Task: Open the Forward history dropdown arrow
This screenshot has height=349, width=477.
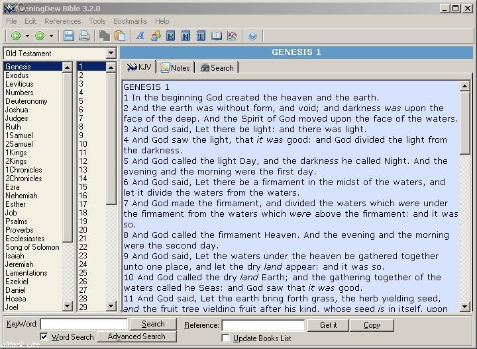Action: coord(51,36)
